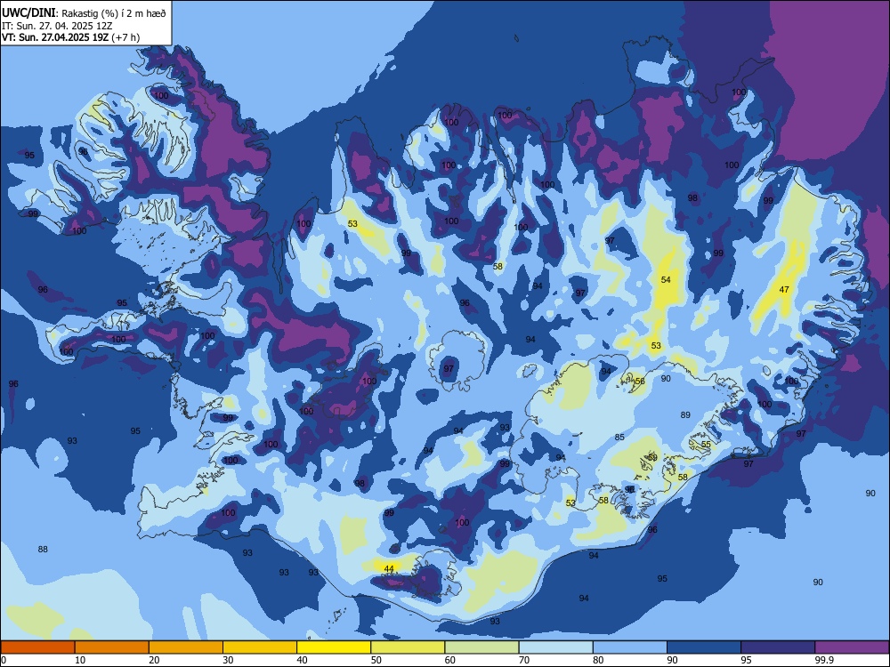Screen dimensions: 890x667
Task: Select the '47' humidity value in the east
Action: click(784, 289)
